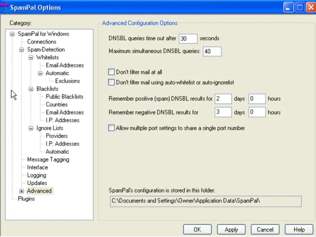Select Exclusions in the tree
316x237 pixels.
tap(68, 81)
